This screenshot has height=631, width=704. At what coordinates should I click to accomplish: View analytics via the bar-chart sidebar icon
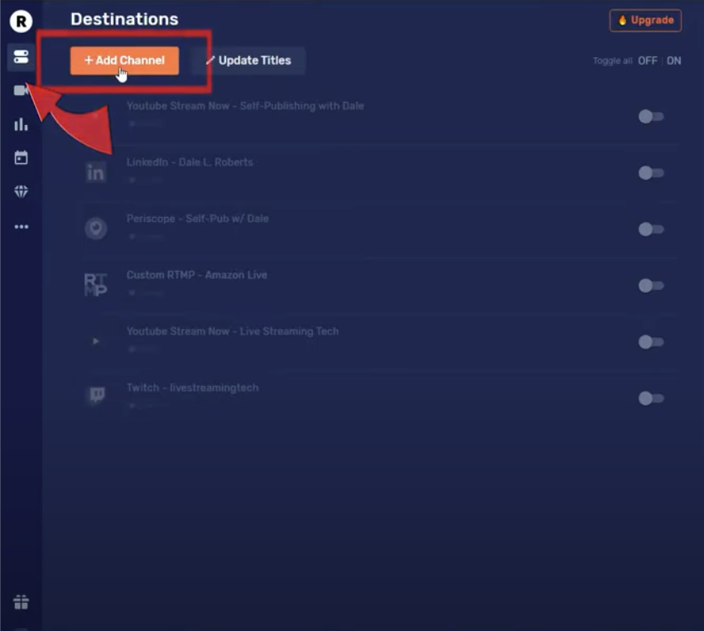click(21, 124)
